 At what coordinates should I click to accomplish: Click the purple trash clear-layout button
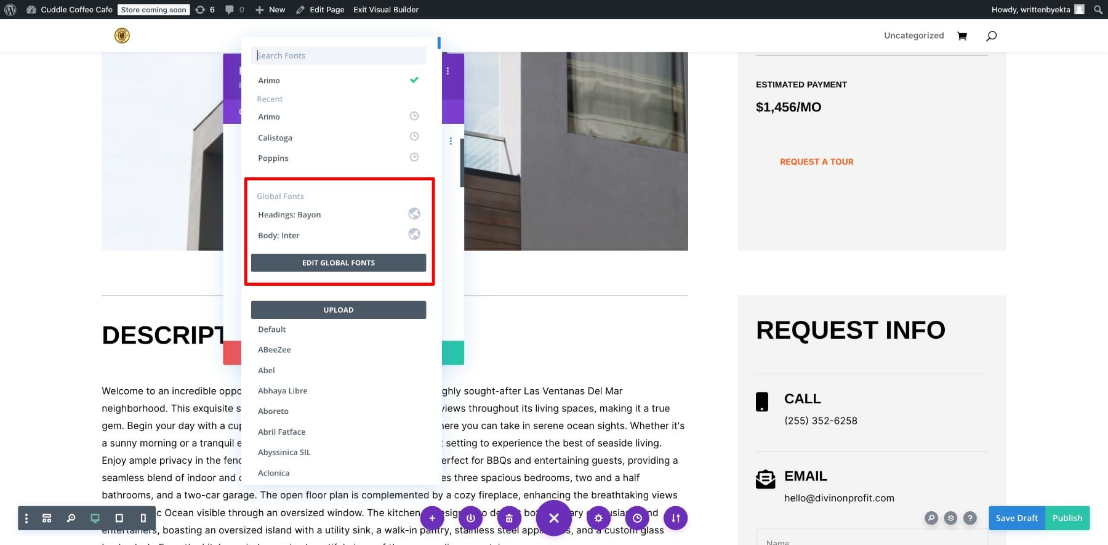tap(509, 518)
